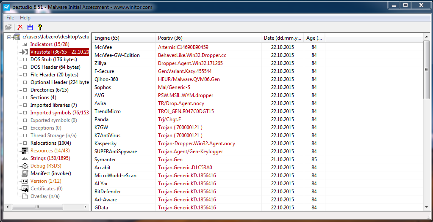Toggle the box beside Imported libraries (7)
This screenshot has height=222, width=433.
(x=25, y=105)
